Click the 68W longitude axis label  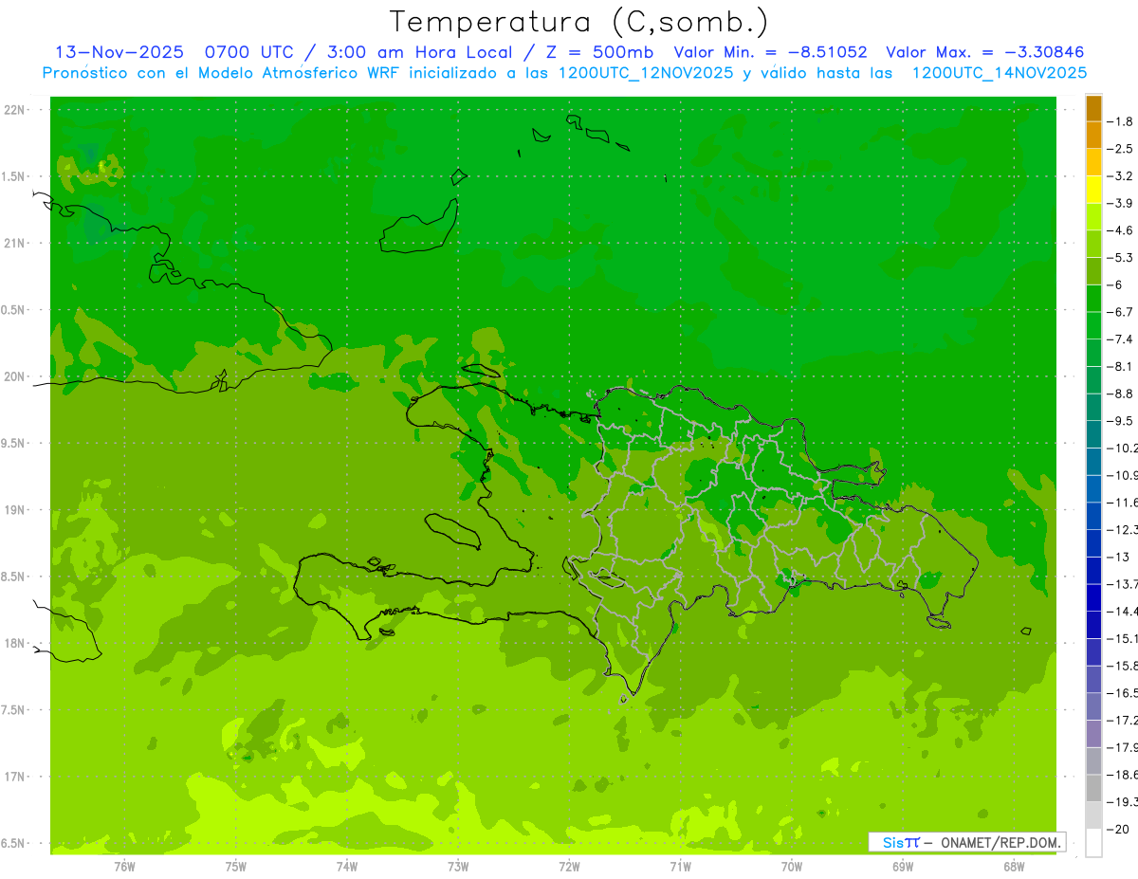tap(1014, 866)
